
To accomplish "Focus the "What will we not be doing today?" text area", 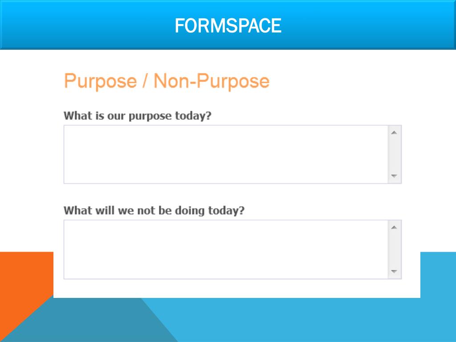I will click(x=226, y=249).
